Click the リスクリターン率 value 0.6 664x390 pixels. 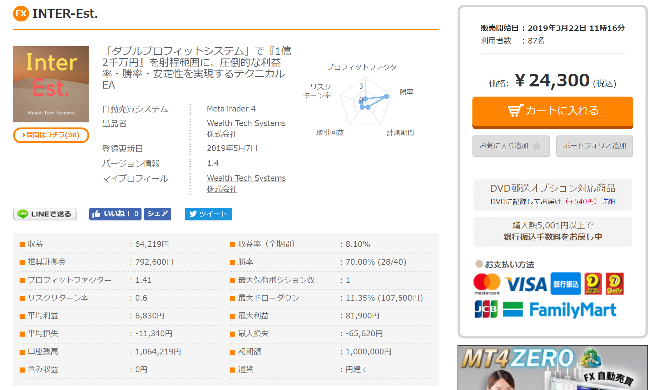pyautogui.click(x=141, y=298)
